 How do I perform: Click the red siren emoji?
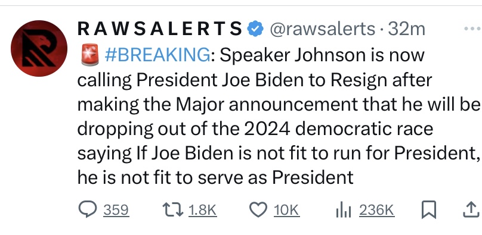point(89,55)
